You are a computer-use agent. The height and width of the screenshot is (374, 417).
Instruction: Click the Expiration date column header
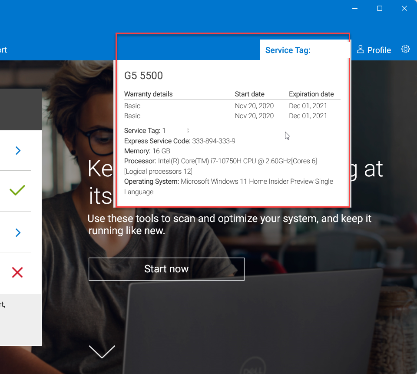[311, 94]
